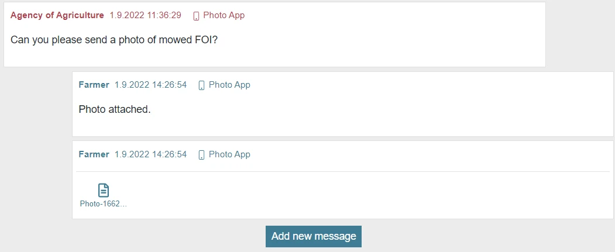
Task: Click the Add new message button
Action: 314,236
